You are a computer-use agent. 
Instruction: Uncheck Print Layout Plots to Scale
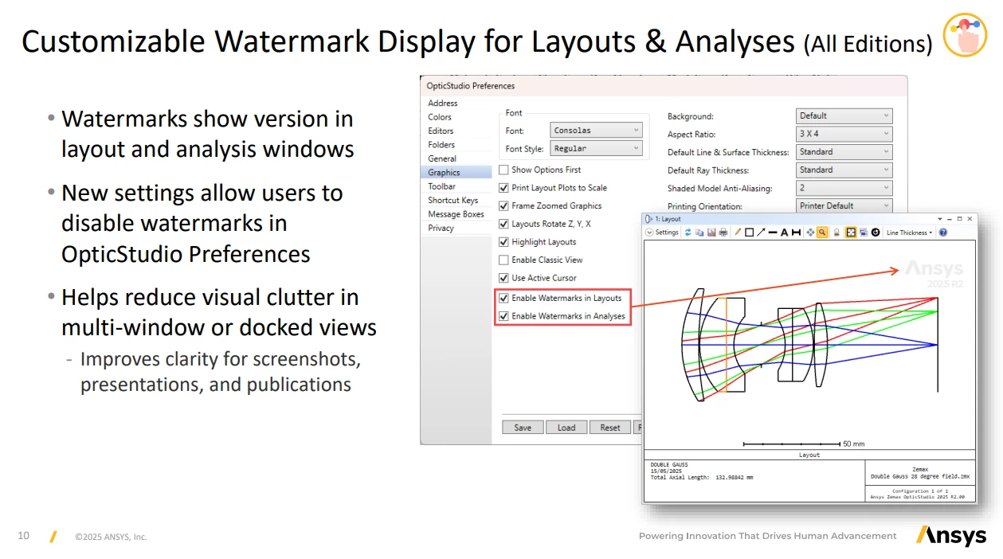[x=503, y=188]
